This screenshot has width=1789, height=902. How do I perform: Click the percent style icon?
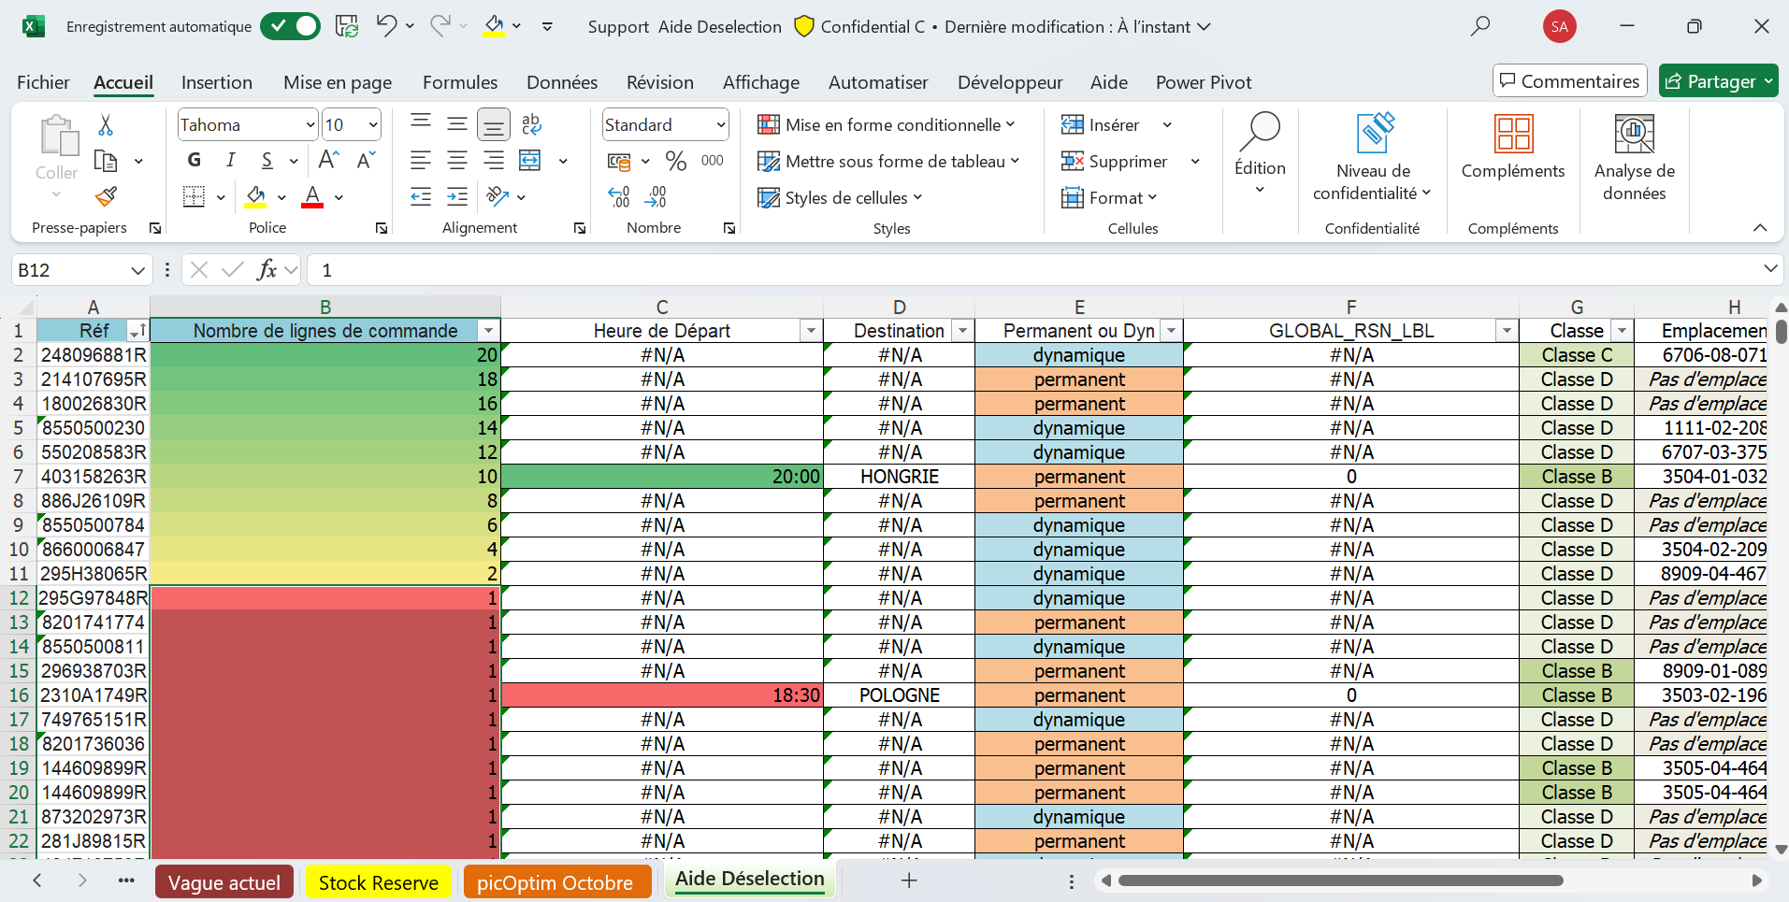[675, 162]
